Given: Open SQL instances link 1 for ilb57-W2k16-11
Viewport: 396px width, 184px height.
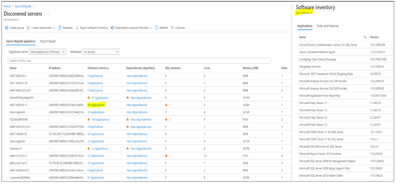Looking at the screenshot, I should coord(169,105).
